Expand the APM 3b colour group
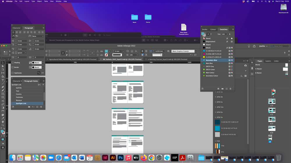Viewport: 291px width, 163px height. pyautogui.click(x=216, y=97)
